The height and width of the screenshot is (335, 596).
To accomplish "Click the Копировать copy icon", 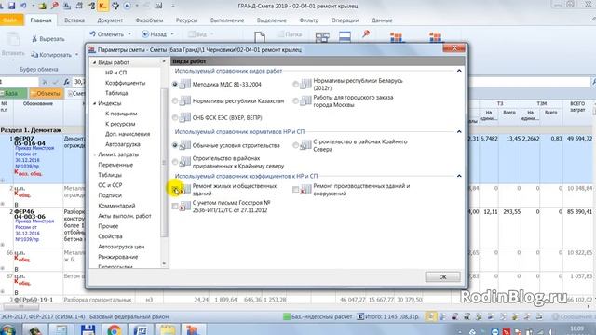I will pos(34,55).
